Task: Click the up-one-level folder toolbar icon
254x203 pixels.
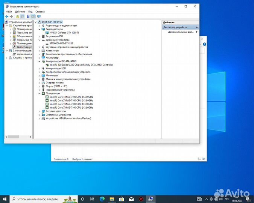Action: click(17, 17)
